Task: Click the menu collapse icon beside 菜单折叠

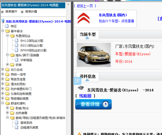Action: pyautogui.click(x=22, y=12)
